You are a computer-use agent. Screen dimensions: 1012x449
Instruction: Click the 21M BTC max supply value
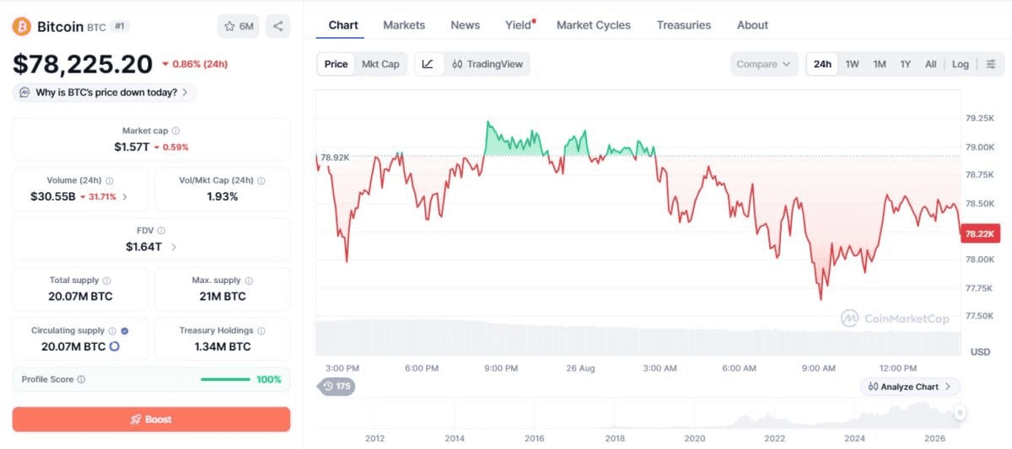click(x=223, y=297)
